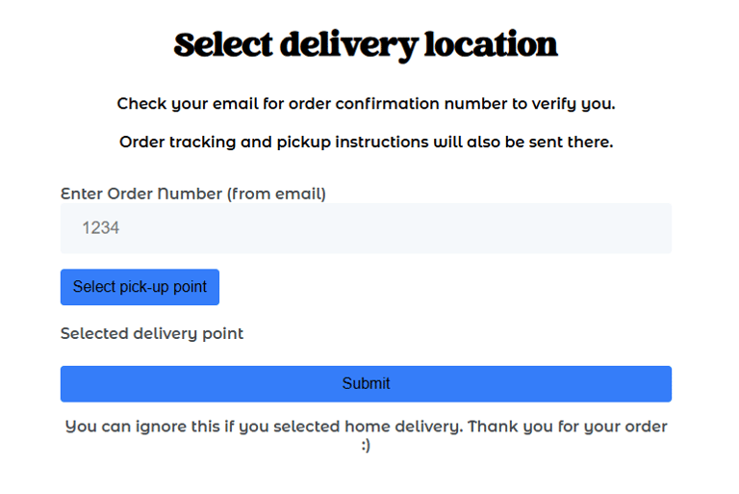Screen dimensions: 739x494
Task: Submit the delivery location form
Action: pyautogui.click(x=366, y=383)
